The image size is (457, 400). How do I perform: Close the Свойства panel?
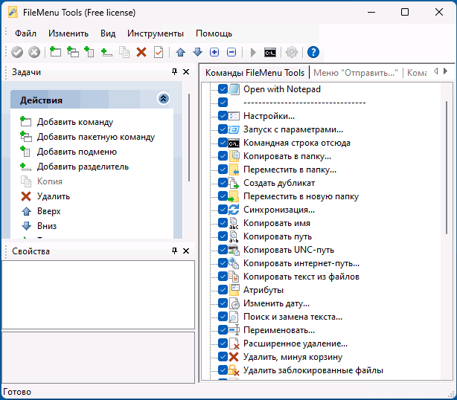[x=186, y=251]
